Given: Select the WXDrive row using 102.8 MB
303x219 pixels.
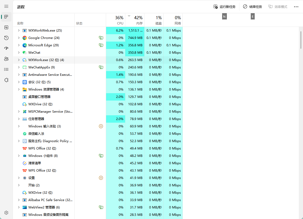Looking at the screenshot, I should pyautogui.click(x=98, y=104).
